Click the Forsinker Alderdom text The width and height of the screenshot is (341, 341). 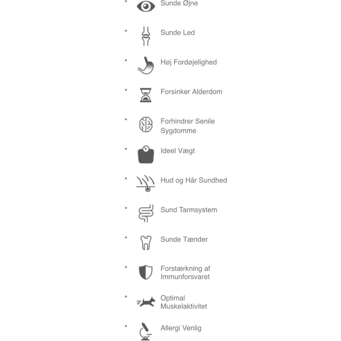[191, 92]
